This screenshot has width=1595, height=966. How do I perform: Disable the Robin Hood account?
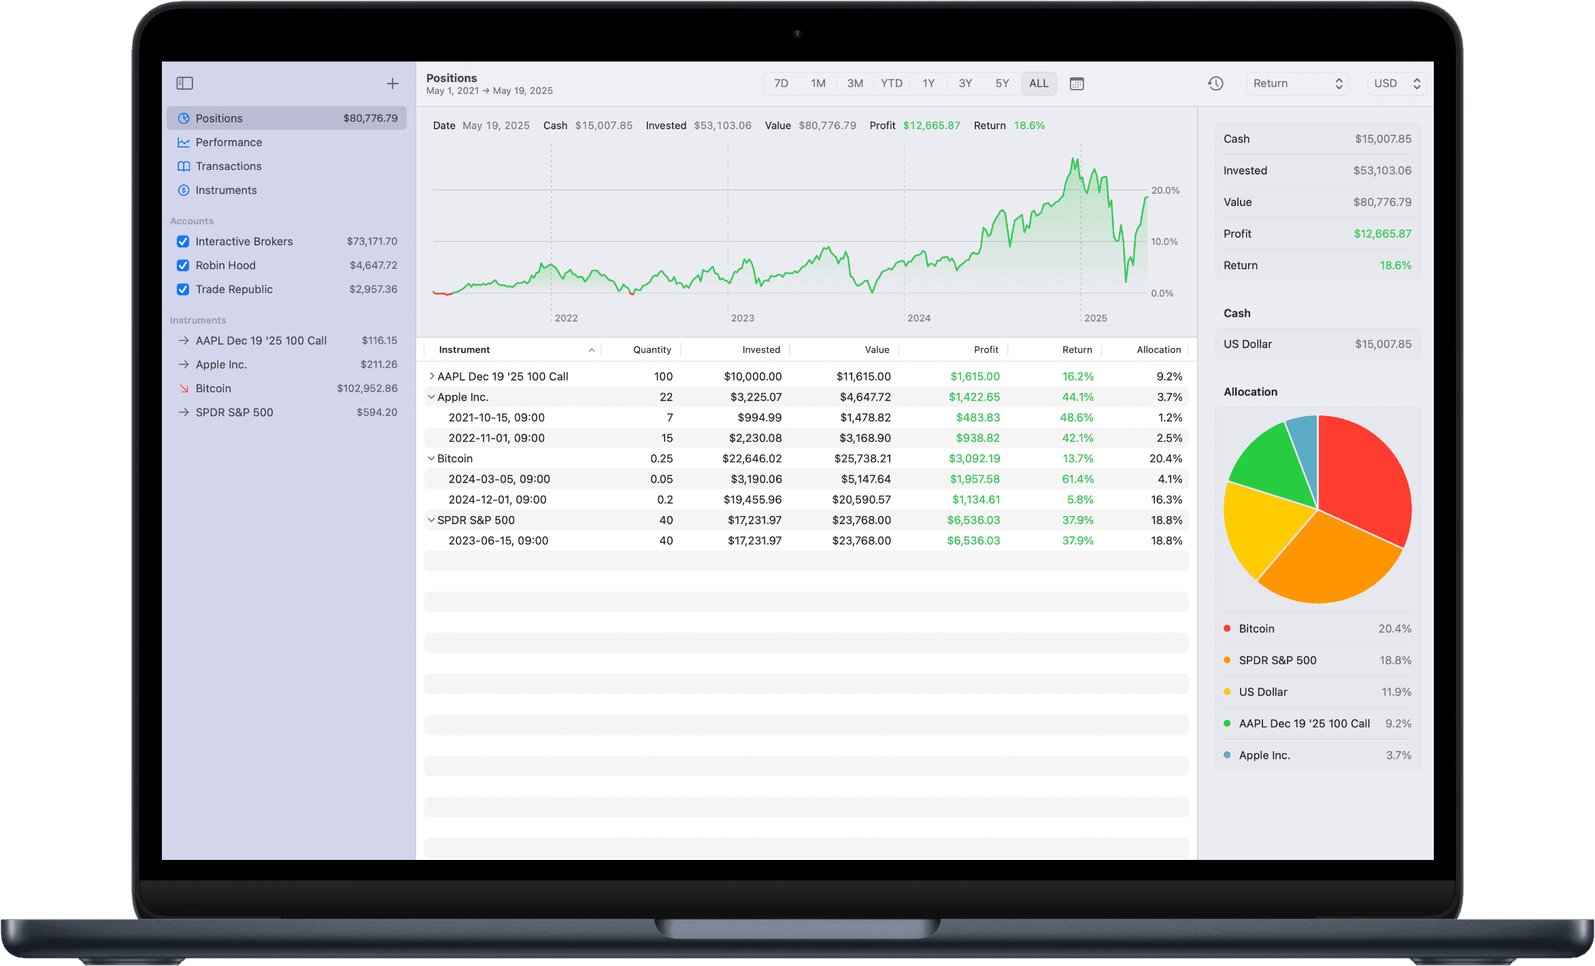click(182, 265)
